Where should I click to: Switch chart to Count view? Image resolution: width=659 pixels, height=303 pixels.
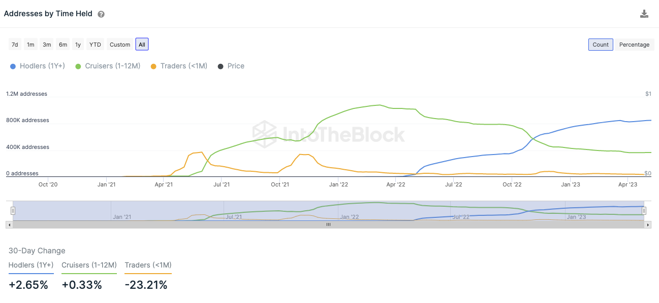601,45
